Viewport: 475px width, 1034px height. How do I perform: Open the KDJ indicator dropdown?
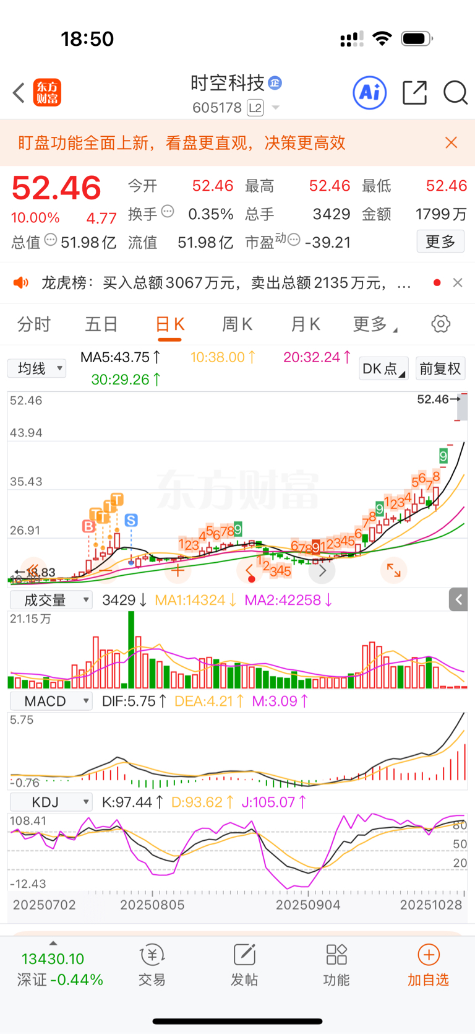point(51,802)
